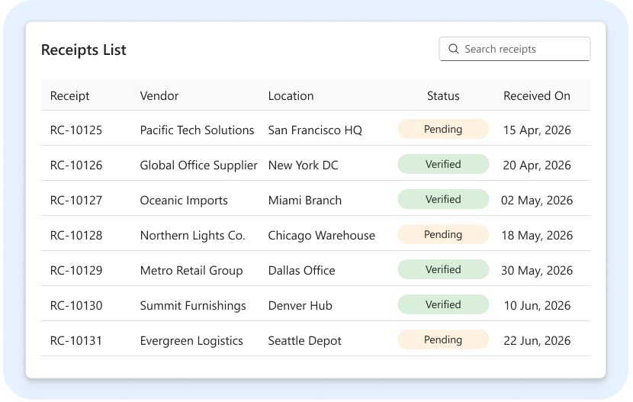Sort by the Status column header
The width and height of the screenshot is (633, 402).
click(x=443, y=95)
